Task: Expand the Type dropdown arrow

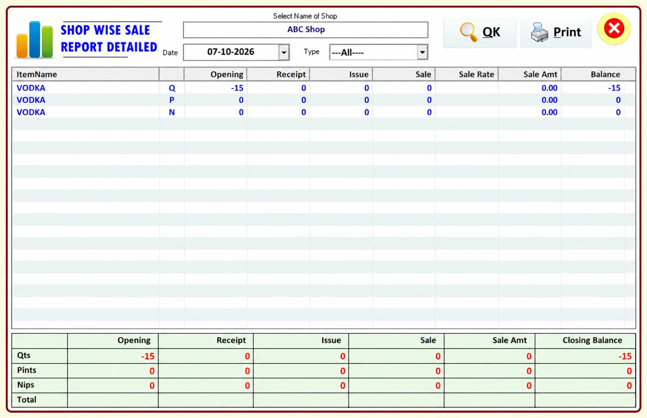Action: (x=422, y=52)
